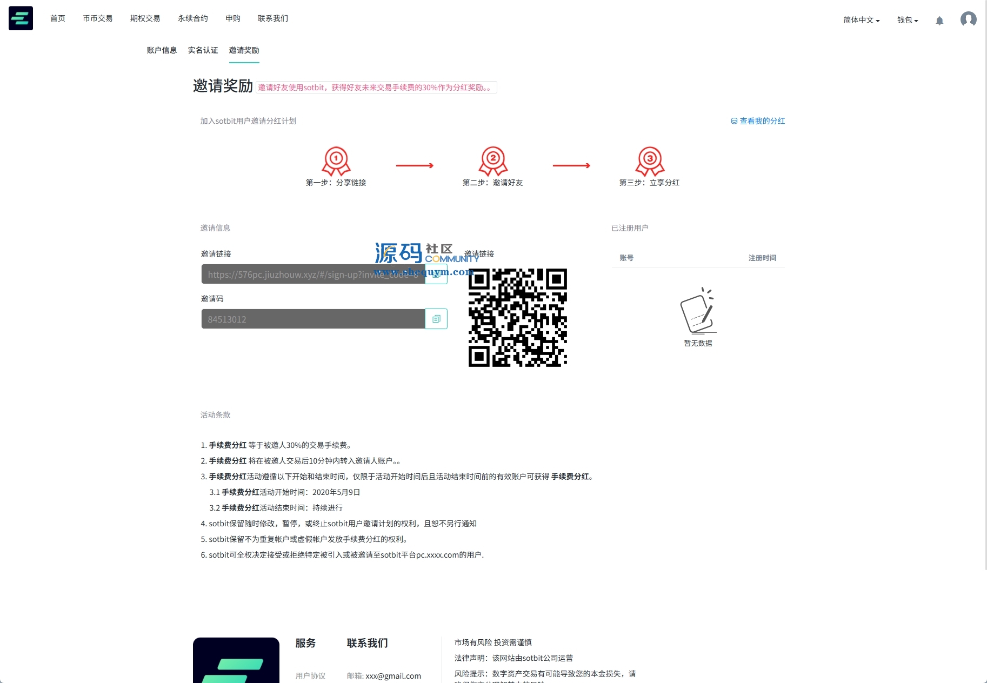Open 币币交易 in the top menu
Viewport: 987px width, 683px height.
97,18
